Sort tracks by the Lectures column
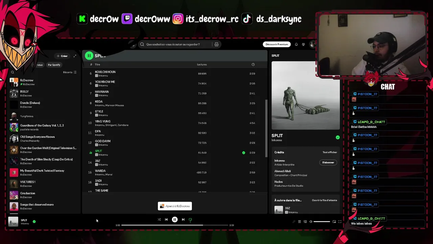This screenshot has width=433, height=244. (x=202, y=64)
